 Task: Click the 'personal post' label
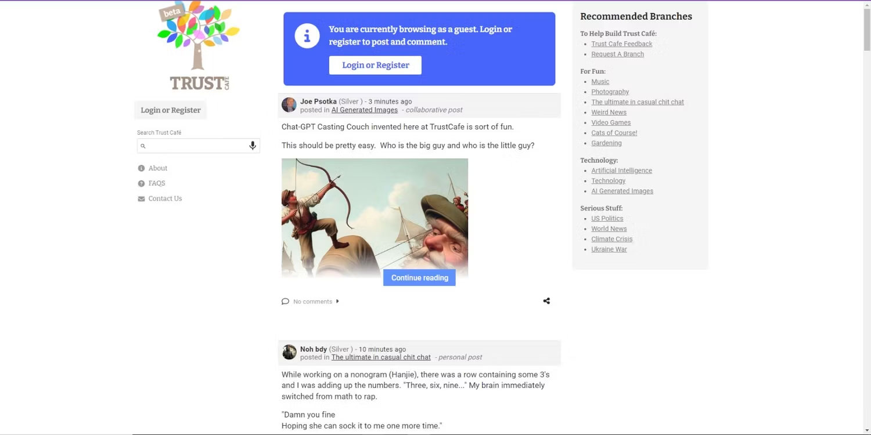[460, 357]
